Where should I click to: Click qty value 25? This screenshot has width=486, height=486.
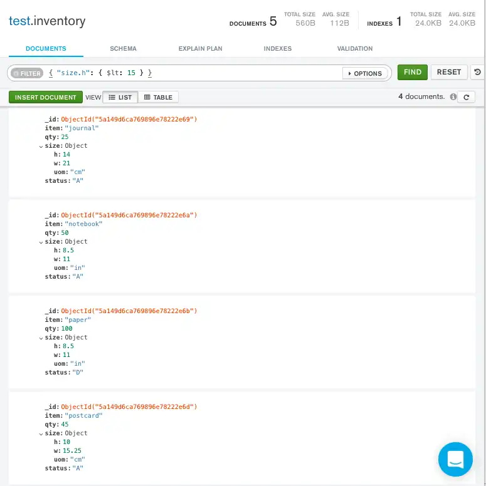(65, 137)
